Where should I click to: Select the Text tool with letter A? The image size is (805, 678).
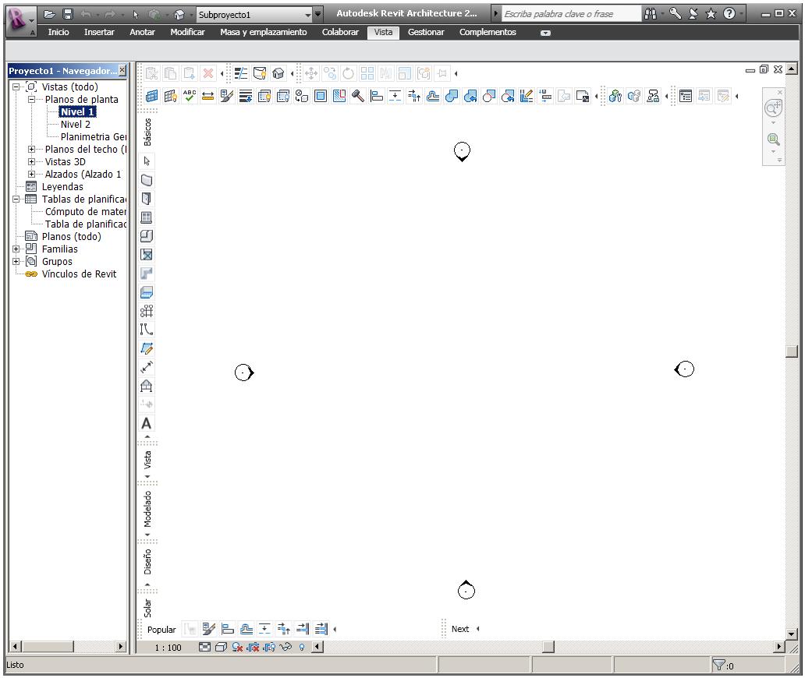[x=146, y=424]
